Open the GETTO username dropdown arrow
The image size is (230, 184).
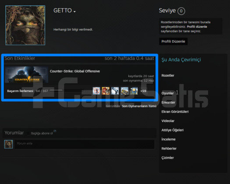point(74,11)
